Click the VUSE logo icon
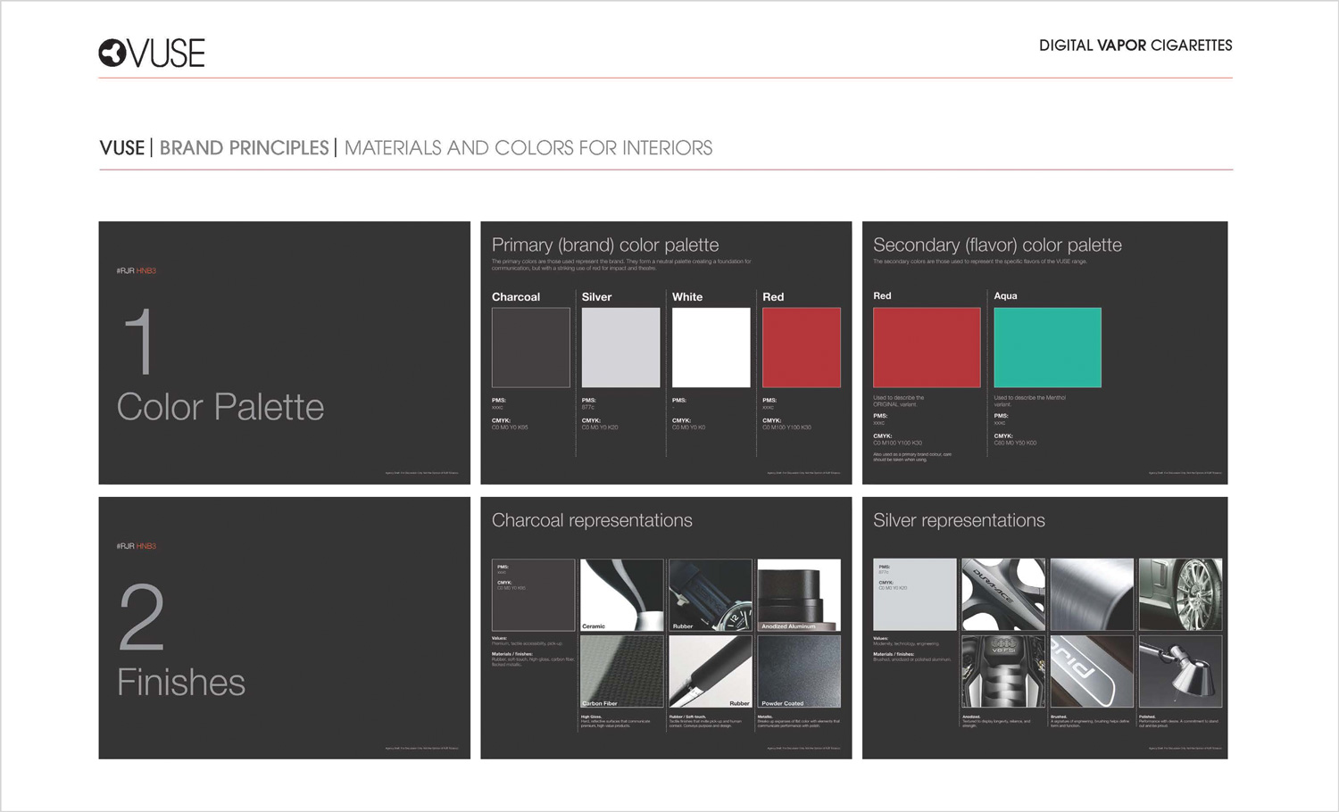 [112, 54]
